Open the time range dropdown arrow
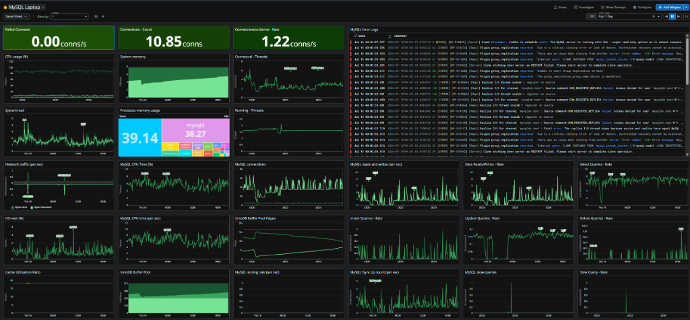This screenshot has width=690, height=320. [658, 16]
